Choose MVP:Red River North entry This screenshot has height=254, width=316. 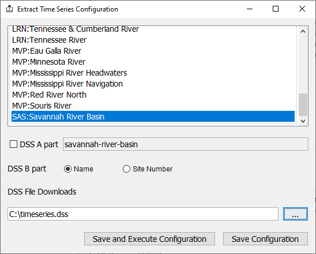[153, 95]
